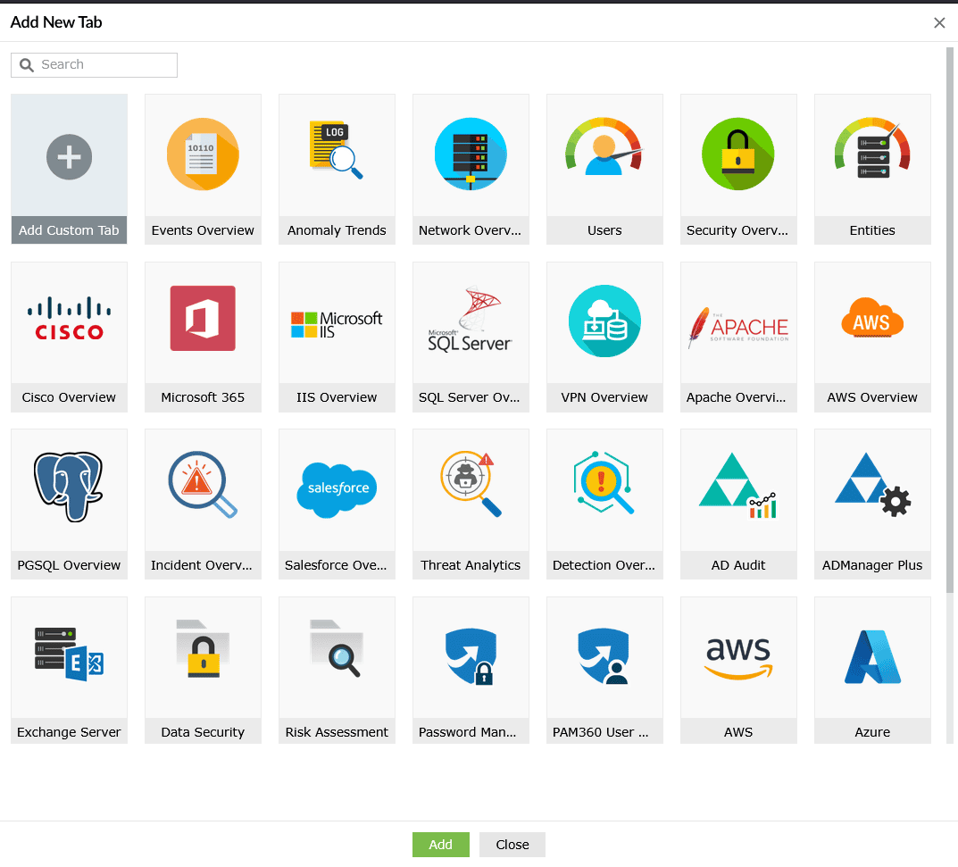Select the Cisco Overview logo
The width and height of the screenshot is (958, 867).
(69, 319)
